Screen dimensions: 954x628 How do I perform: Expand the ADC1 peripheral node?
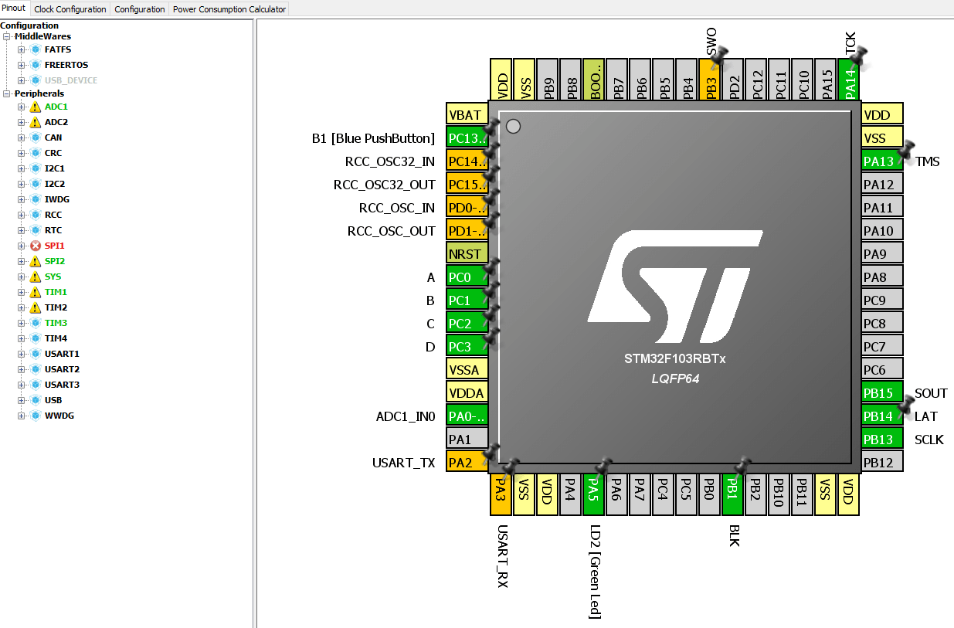22,107
